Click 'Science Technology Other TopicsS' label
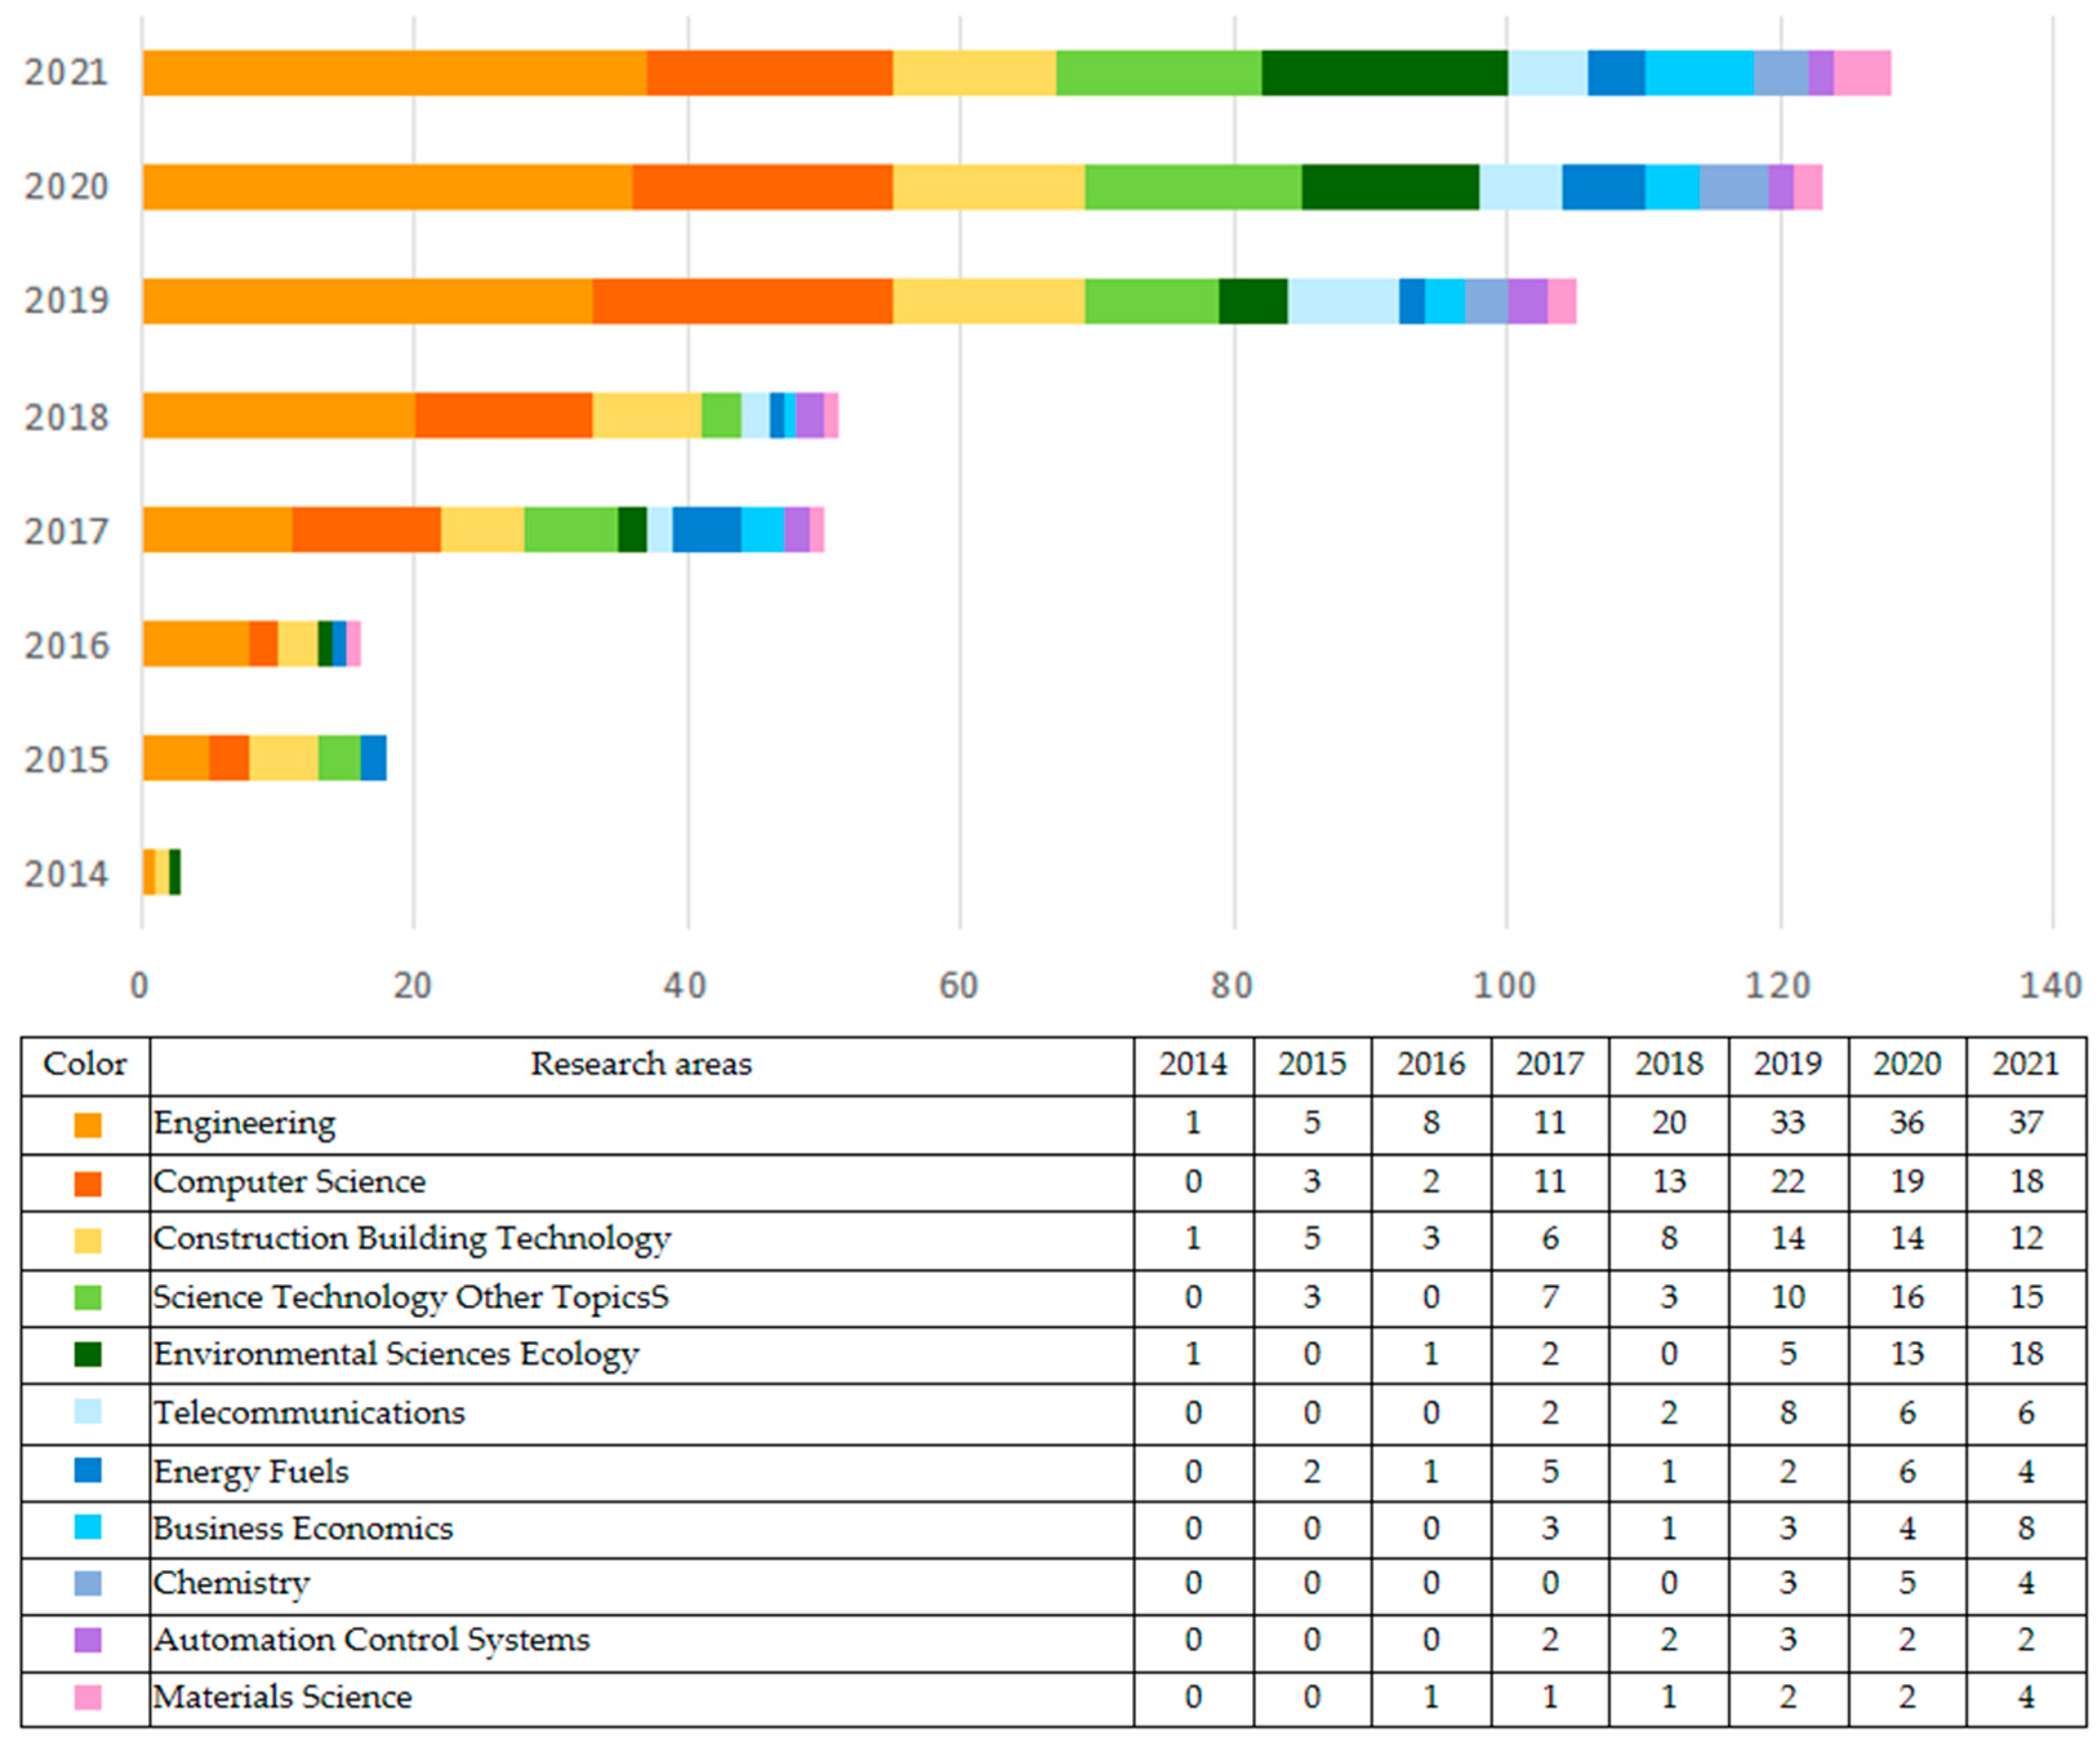2100x1748 pixels. click(411, 1297)
